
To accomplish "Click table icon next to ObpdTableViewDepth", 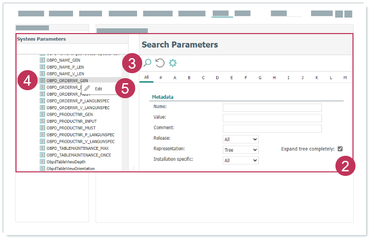I will (x=43, y=162).
